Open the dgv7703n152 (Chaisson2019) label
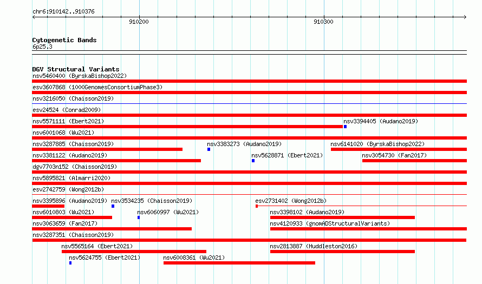482x284 pixels. coord(75,167)
